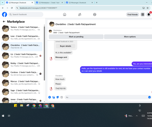This screenshot has height=127, width=152.
Task: Open the site information icon in address bar
Action: click(x=17, y=8)
